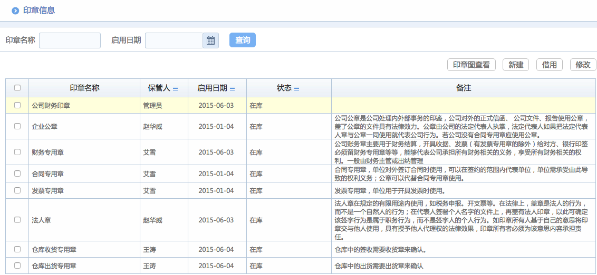The image size is (597, 275).
Task: Toggle the select-all checkbox in table header
Action: click(x=17, y=88)
